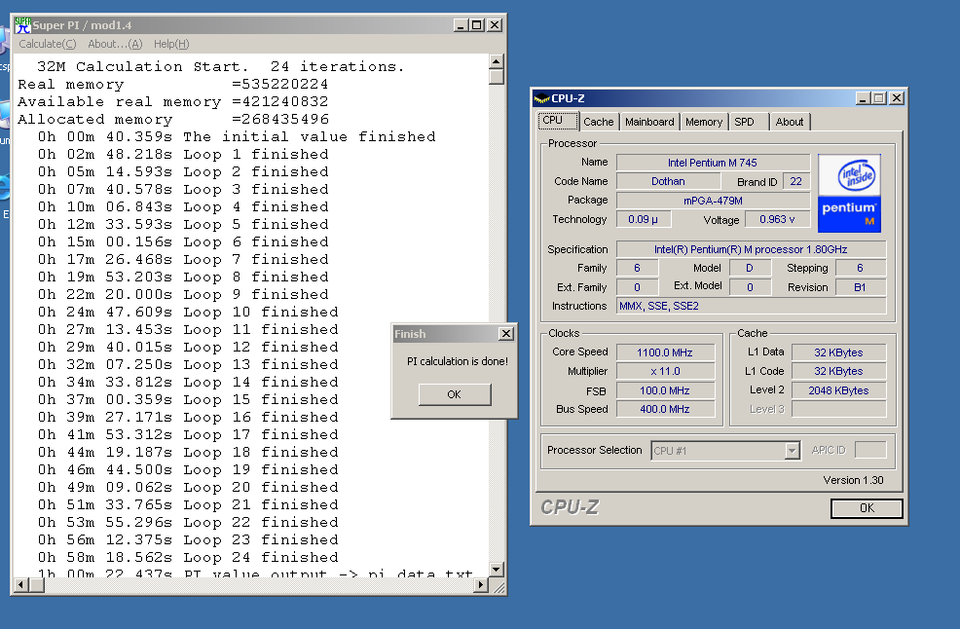Click the Ext. Model value 0
This screenshot has width=960, height=629.
coord(750,287)
